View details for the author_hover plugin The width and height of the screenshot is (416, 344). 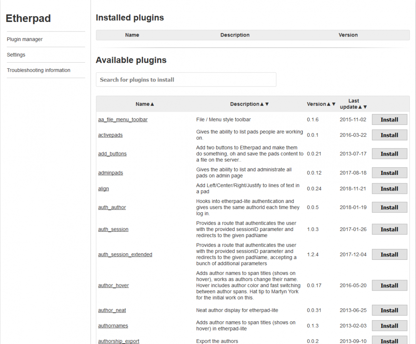(x=113, y=285)
